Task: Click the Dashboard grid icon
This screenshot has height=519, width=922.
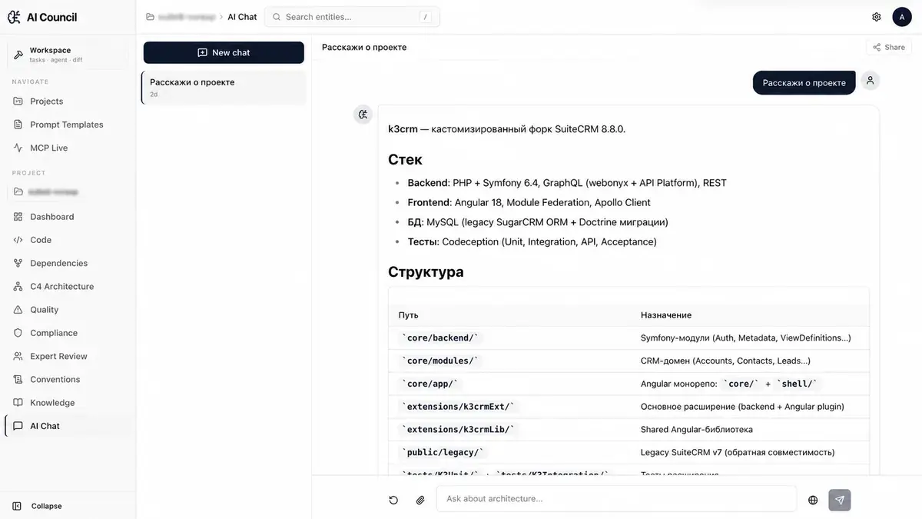Action: (x=18, y=217)
